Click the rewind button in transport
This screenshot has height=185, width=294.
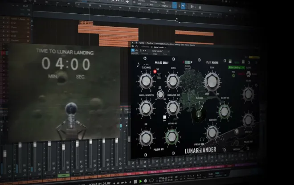click(x=118, y=183)
